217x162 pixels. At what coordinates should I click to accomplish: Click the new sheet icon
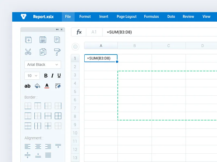pyautogui.click(x=28, y=40)
